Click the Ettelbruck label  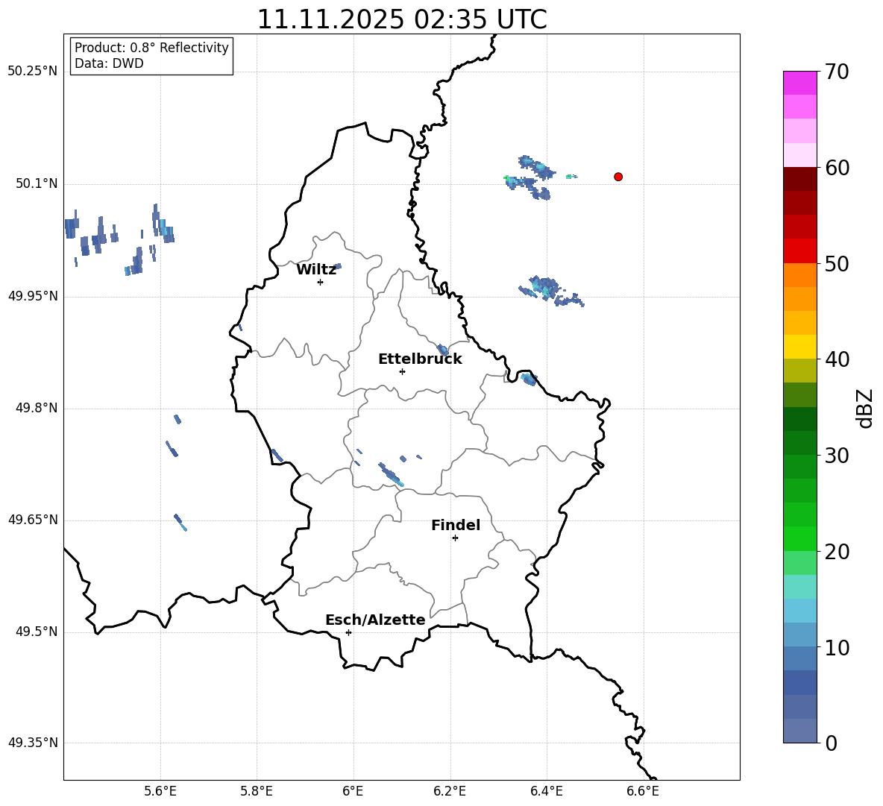tap(420, 359)
